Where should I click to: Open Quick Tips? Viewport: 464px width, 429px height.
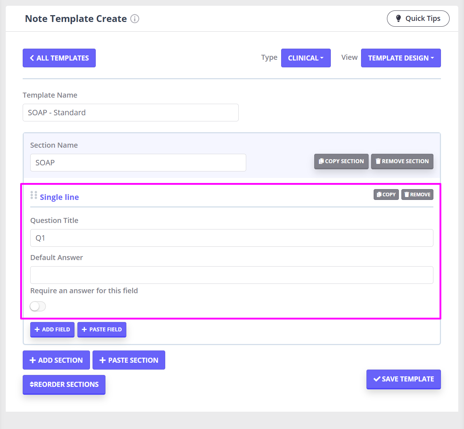pyautogui.click(x=418, y=18)
